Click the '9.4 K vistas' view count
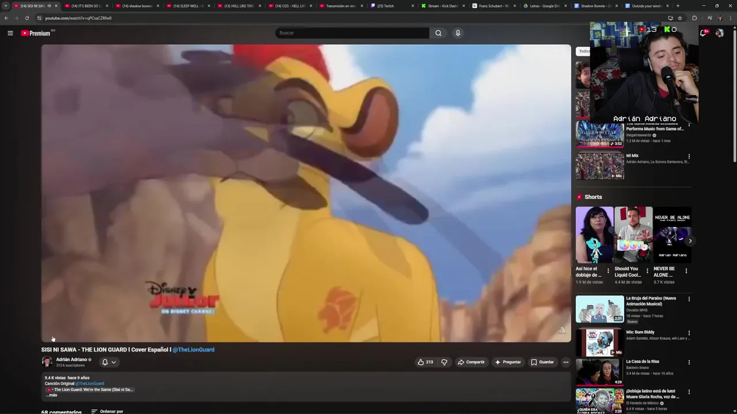This screenshot has height=414, width=737. (x=55, y=378)
